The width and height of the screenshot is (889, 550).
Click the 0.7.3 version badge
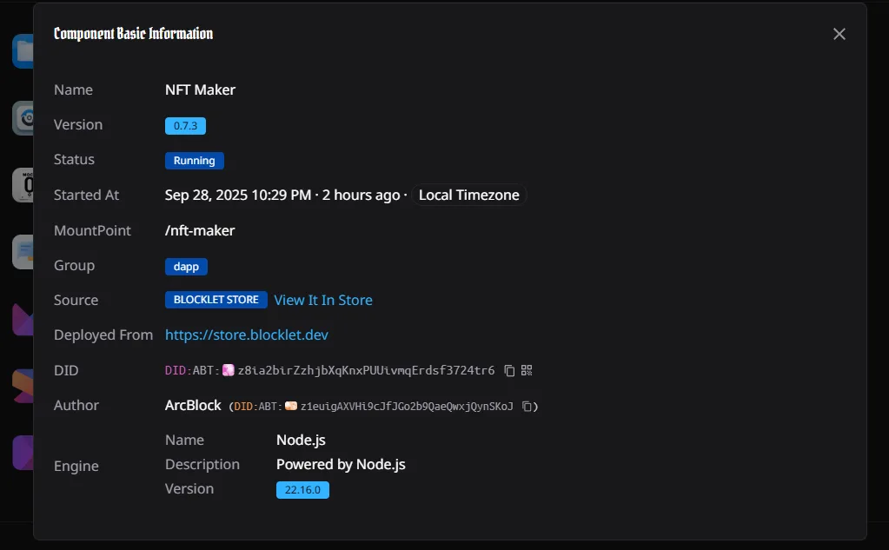(x=185, y=126)
